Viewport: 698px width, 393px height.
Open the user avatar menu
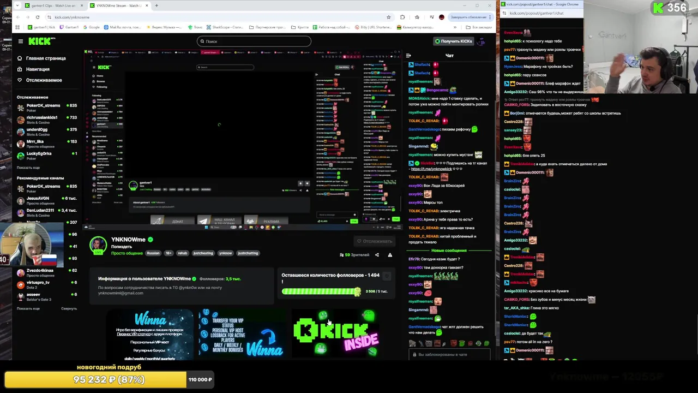coord(481,41)
